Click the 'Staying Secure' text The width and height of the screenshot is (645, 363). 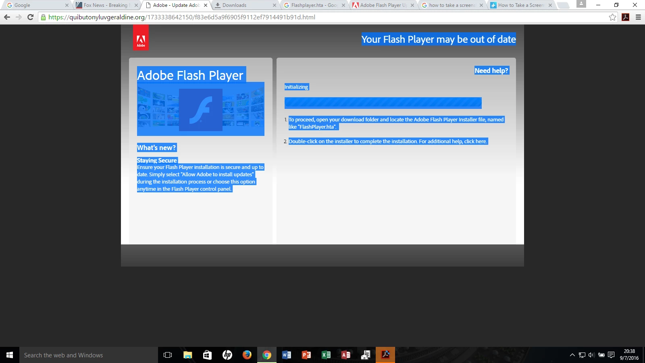[157, 160]
